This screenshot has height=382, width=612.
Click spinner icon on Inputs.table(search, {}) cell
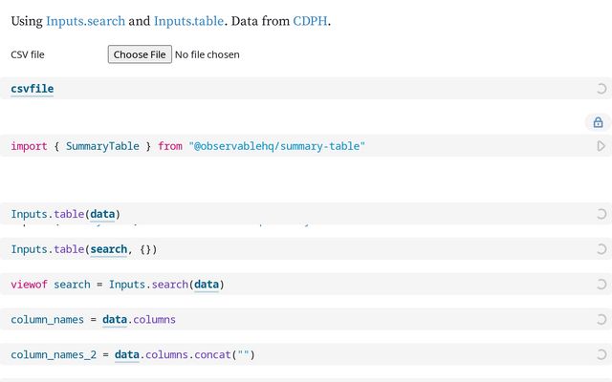pyautogui.click(x=601, y=249)
